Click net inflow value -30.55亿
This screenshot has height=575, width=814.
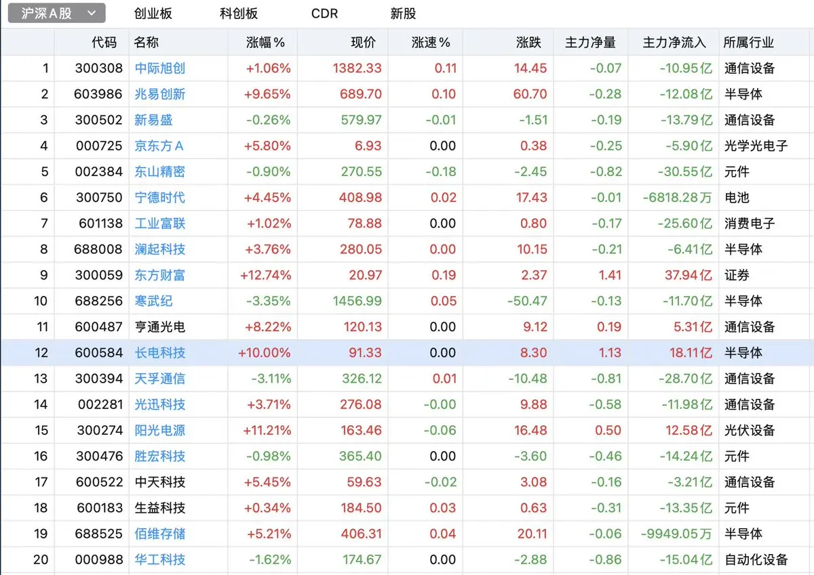(x=684, y=171)
